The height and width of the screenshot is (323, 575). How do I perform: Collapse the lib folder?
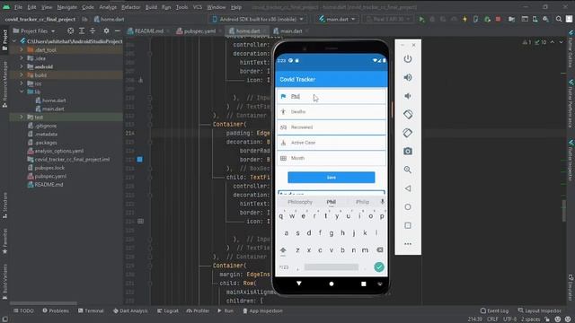point(22,92)
